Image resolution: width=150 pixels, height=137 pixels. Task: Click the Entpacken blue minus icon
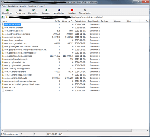click(x=20, y=10)
